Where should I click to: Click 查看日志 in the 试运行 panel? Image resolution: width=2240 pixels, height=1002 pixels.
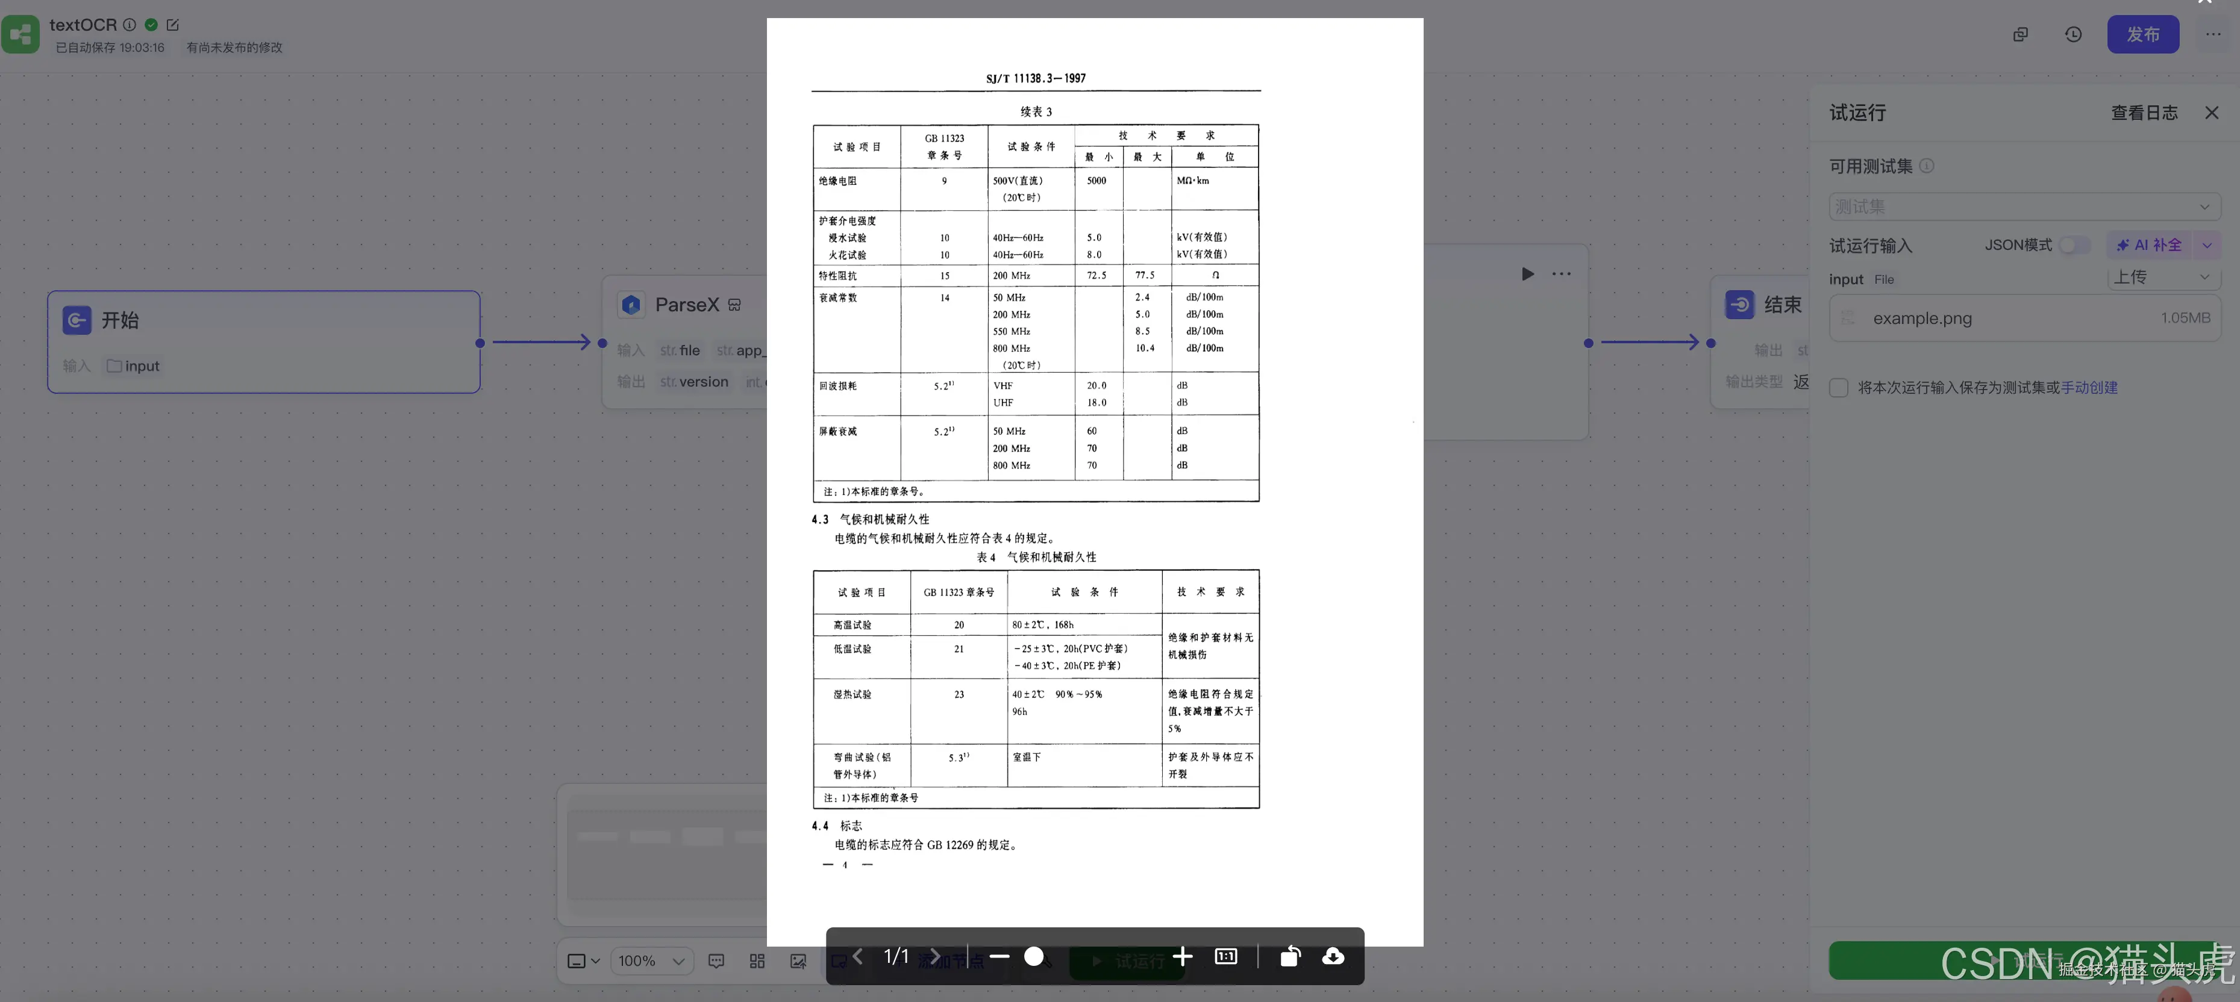coord(2144,113)
